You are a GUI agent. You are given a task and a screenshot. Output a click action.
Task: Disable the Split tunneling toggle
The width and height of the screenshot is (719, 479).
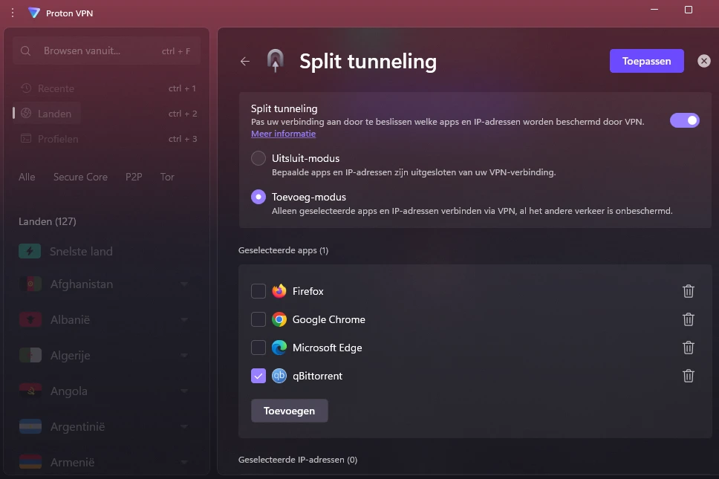click(684, 120)
